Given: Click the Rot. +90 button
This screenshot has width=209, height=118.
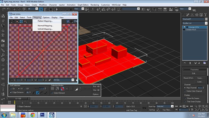Looking at the screenshot, I should (96, 87).
